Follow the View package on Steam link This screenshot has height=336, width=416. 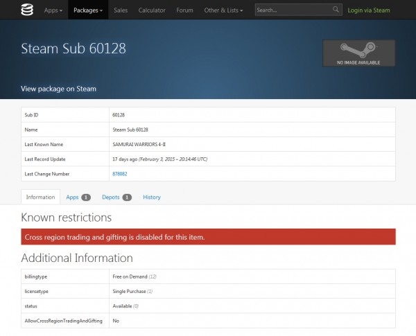pos(58,89)
